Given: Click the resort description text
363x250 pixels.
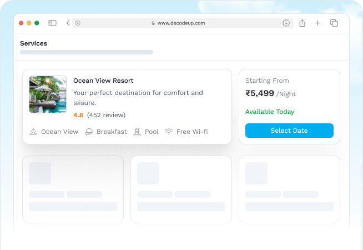Looking at the screenshot, I should tap(138, 98).
